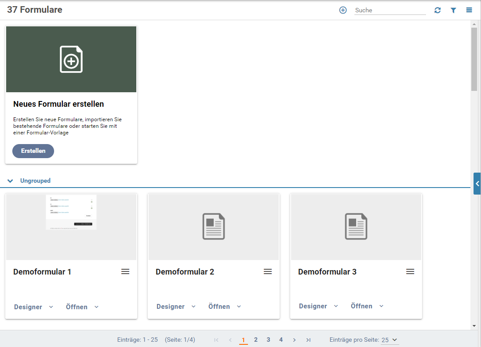
Task: Click the 37 Formulare heading
Action: pos(35,10)
